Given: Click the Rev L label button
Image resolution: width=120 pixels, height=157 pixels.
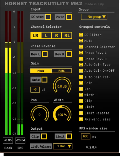Looking at the screenshot, I should click(36, 54).
